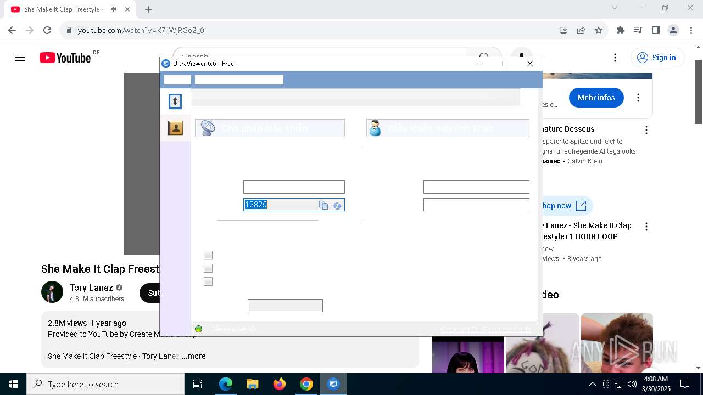Screen dimensions: 703x395
Task: Open the Chrome extensions puzzle icon
Action: [621, 30]
